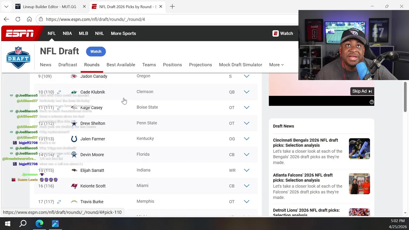This screenshot has height=230, width=409.
Task: Expand the Kage Casey pick row
Action: [x=246, y=108]
